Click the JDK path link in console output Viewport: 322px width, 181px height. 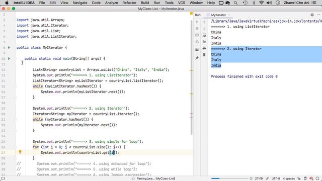point(266,21)
